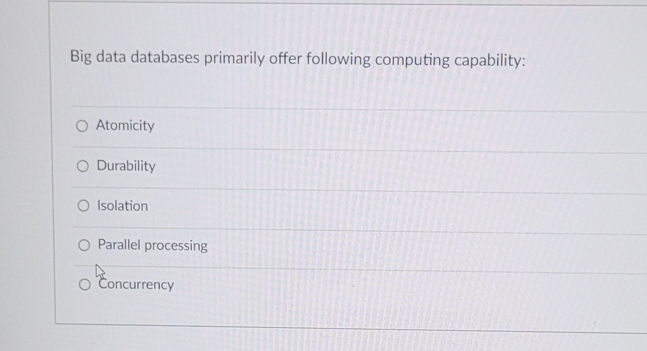Pick Durability from the answer list
Screen dimensions: 647x351
tap(82, 166)
